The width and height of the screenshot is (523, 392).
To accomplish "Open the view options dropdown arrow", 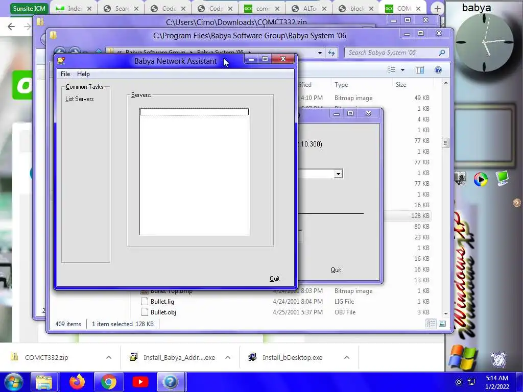I will 402,70.
